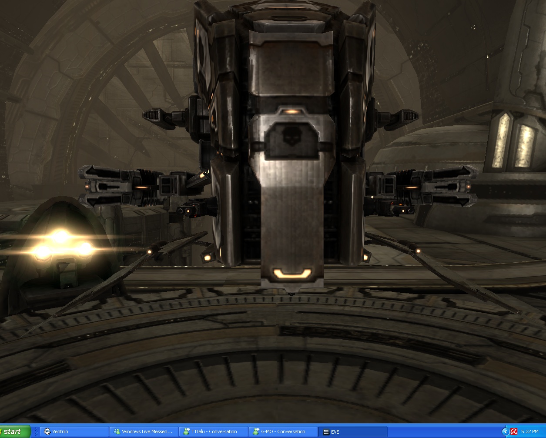
Task: Open the G-MO conversation window
Action: (x=283, y=431)
